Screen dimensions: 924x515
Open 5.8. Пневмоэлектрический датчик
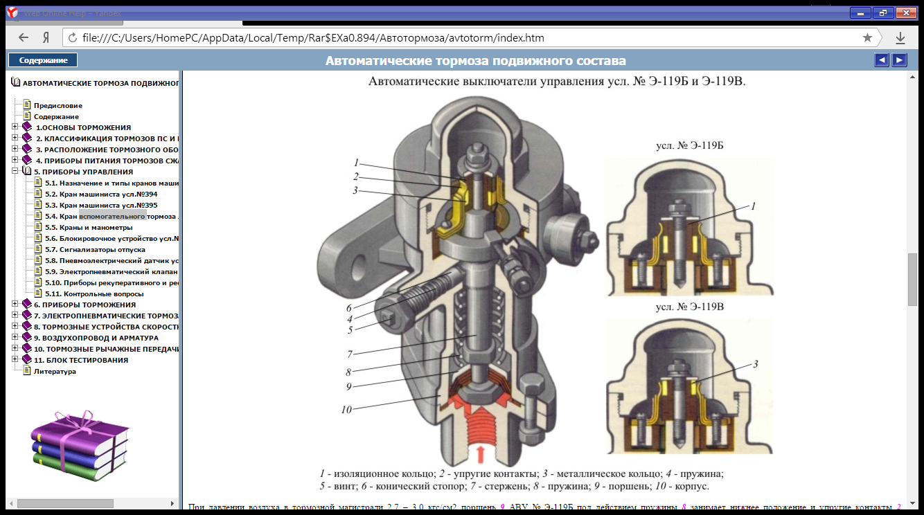[112, 261]
